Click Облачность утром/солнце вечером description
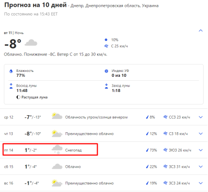Image resolution: width=208 pixels, height=192 pixels. pos(96,117)
